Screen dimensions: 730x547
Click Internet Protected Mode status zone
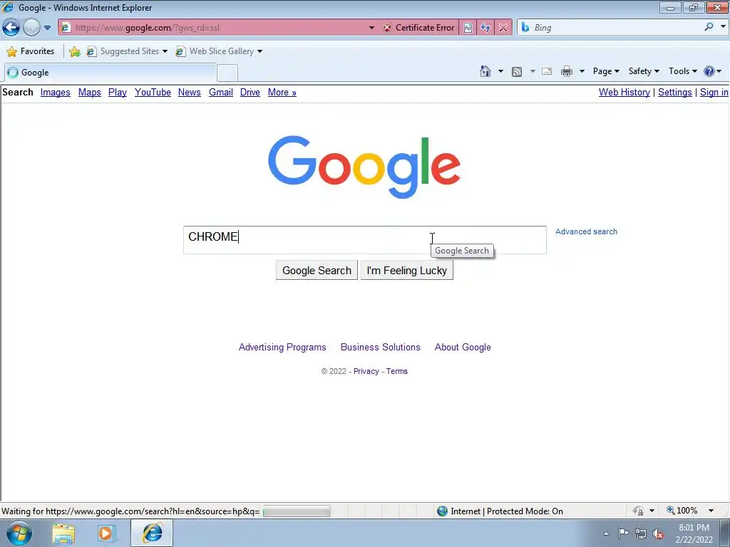(500, 511)
